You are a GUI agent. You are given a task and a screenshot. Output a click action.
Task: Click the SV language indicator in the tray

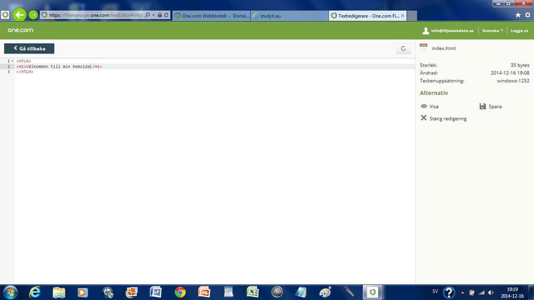(x=435, y=292)
